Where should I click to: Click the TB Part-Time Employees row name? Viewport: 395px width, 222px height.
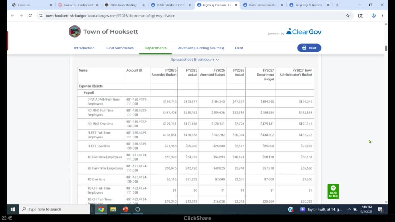pos(105,168)
